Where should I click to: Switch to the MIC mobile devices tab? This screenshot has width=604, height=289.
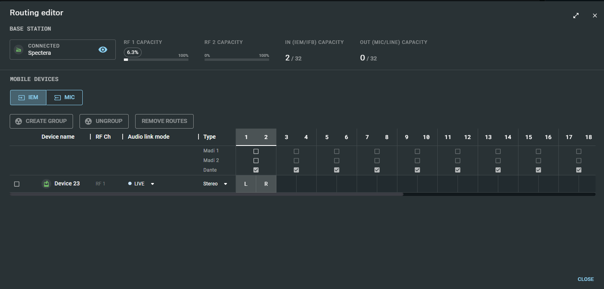point(64,97)
